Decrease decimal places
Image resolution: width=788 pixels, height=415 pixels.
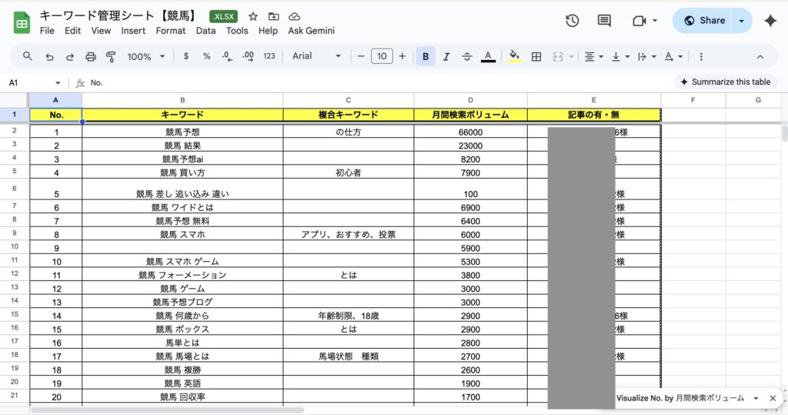point(227,56)
